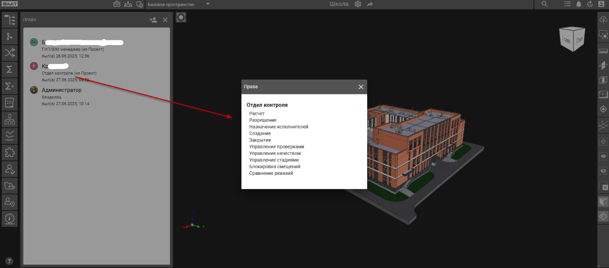Open the hierarchy organization chart icon
The image size is (609, 268).
[x=9, y=119]
